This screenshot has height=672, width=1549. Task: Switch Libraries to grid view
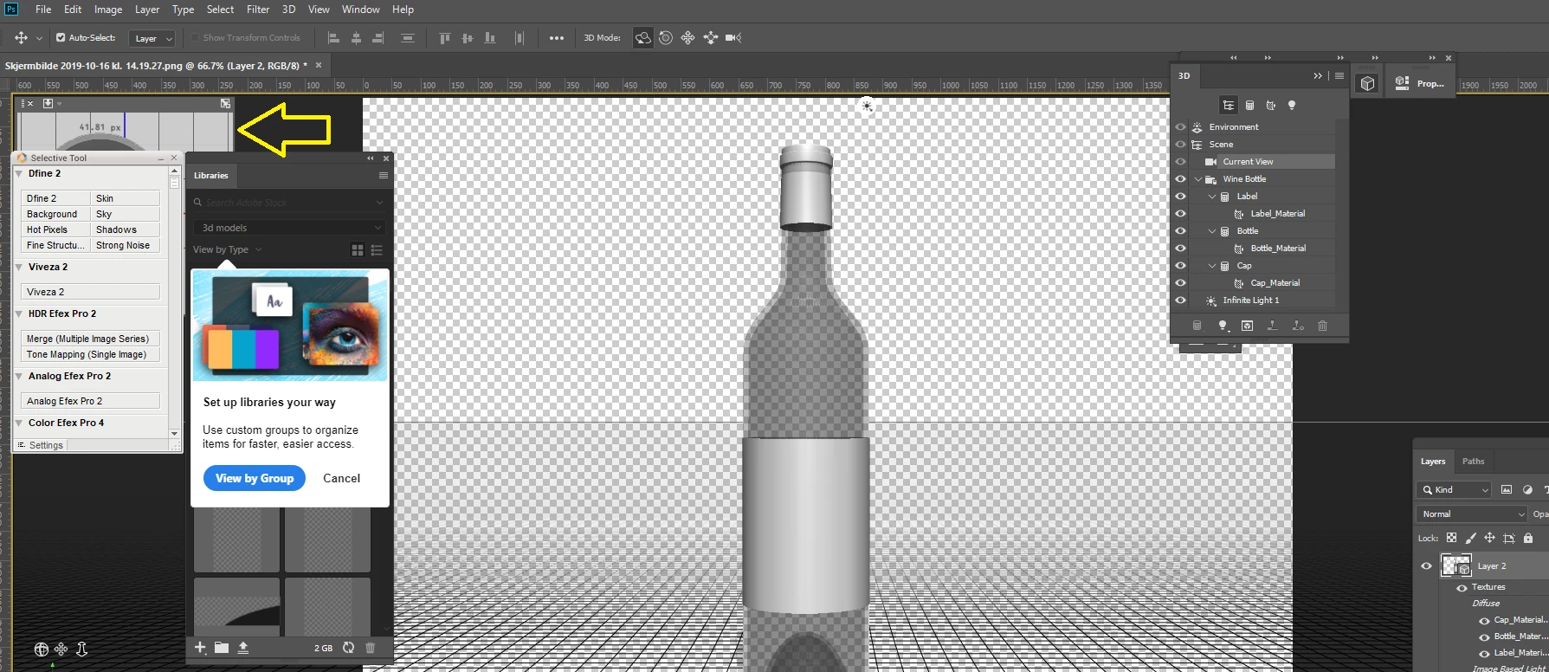357,249
